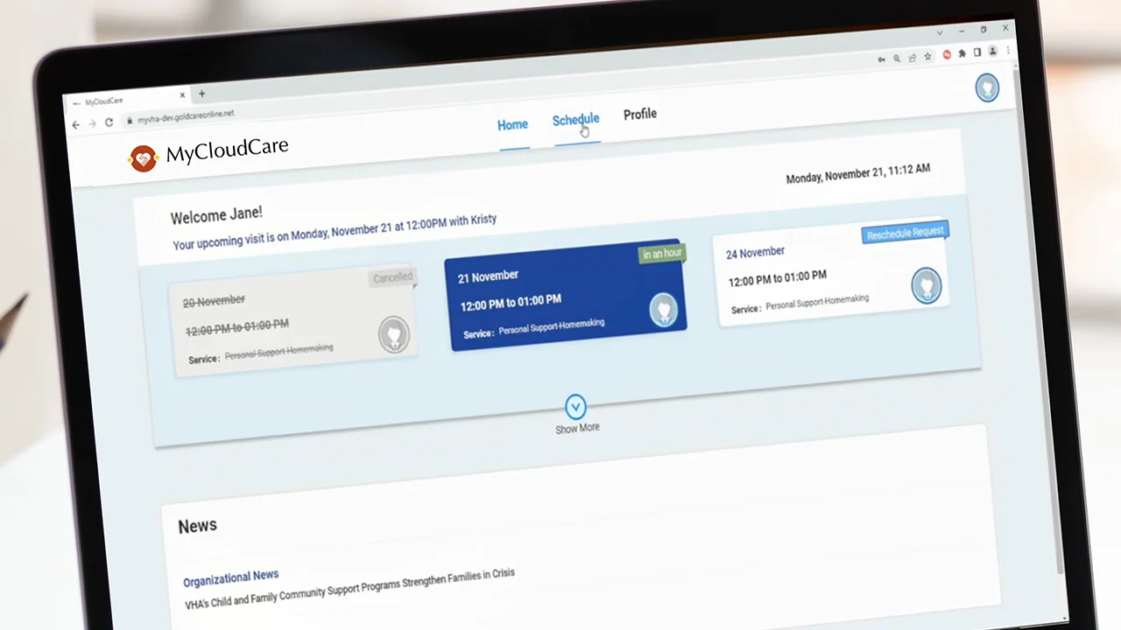Click caregiver avatar on 21 November card

click(664, 310)
